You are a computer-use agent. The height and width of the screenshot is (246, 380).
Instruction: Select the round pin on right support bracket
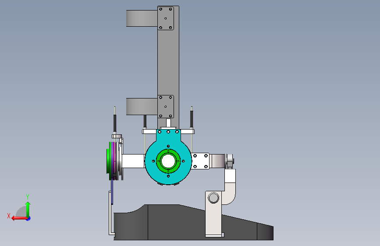(x=213, y=198)
